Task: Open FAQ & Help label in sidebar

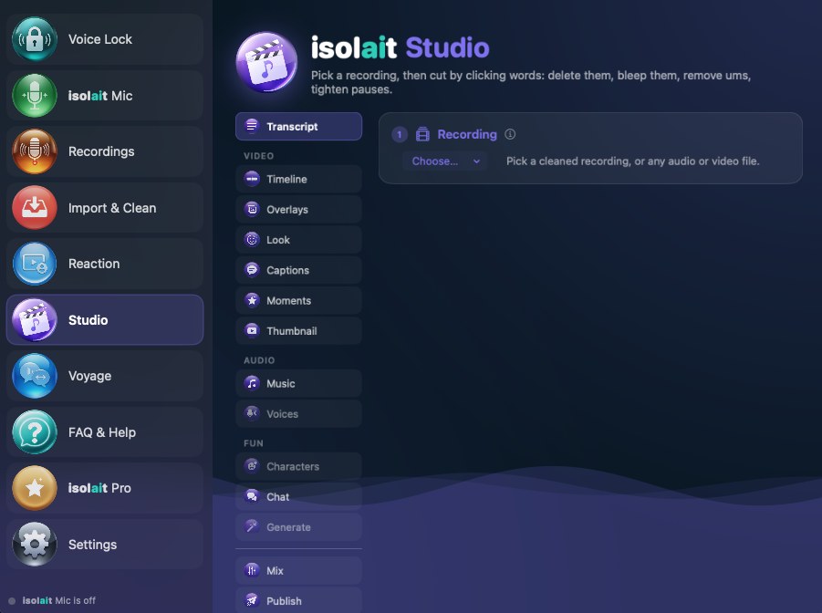Action: click(x=101, y=432)
